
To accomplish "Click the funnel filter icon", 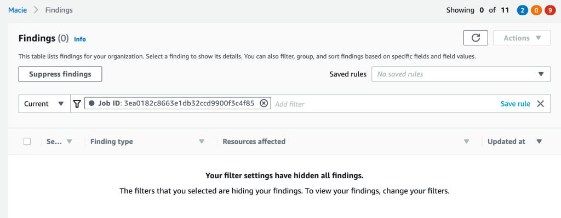I will [x=77, y=104].
